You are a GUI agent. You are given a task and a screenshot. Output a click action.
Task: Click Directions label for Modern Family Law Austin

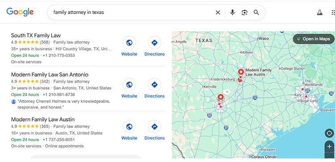click(155, 138)
